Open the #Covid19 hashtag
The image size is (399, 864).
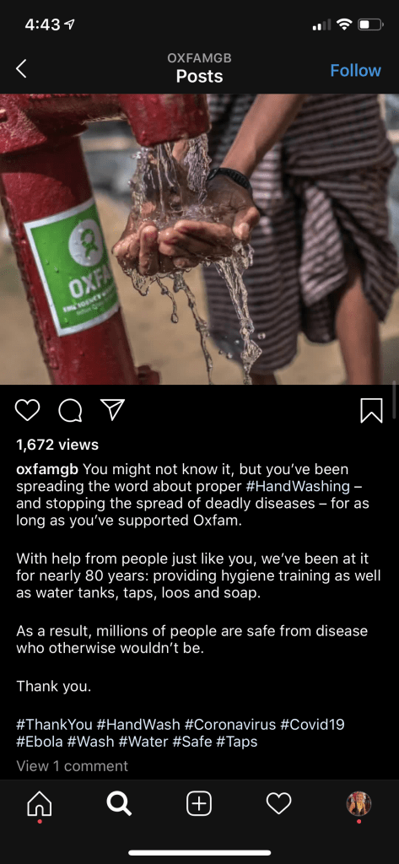312,724
